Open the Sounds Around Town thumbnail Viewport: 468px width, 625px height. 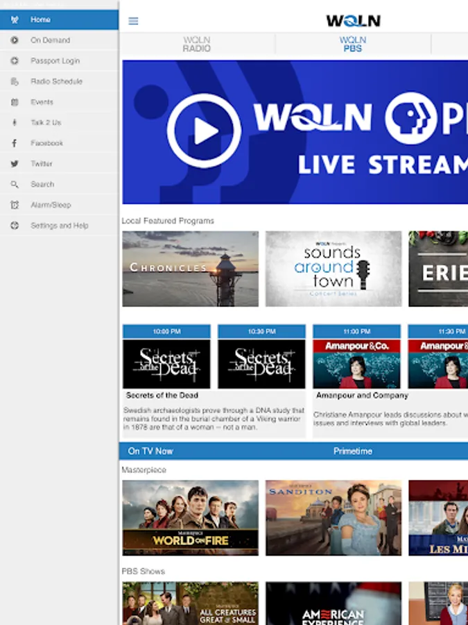pyautogui.click(x=333, y=269)
